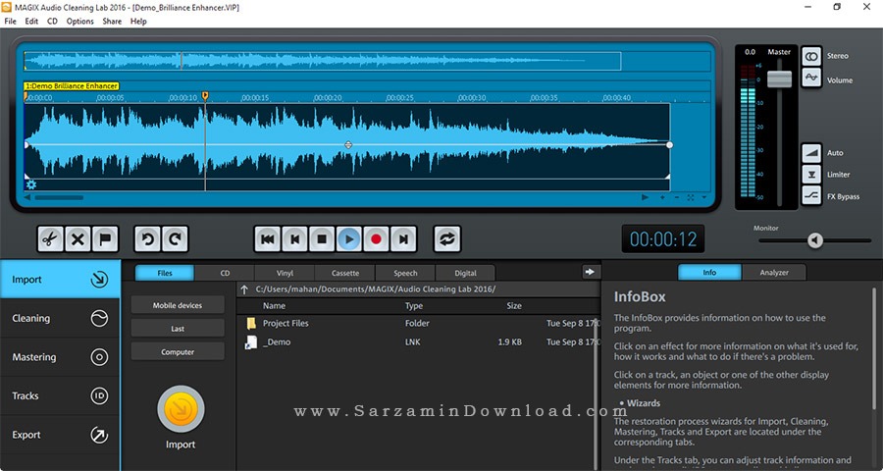Toggle the FX Bypass button
Screen dimensions: 883x471
811,196
